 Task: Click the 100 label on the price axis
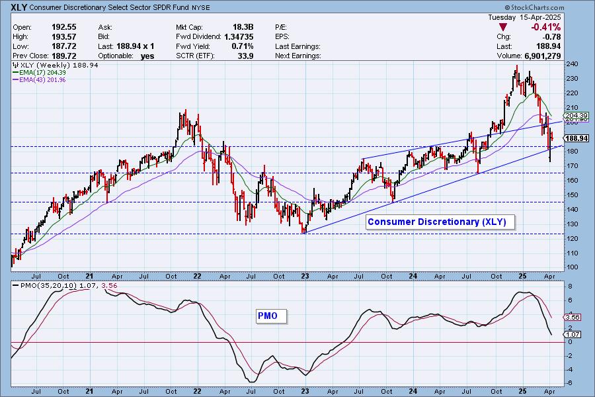(573, 267)
